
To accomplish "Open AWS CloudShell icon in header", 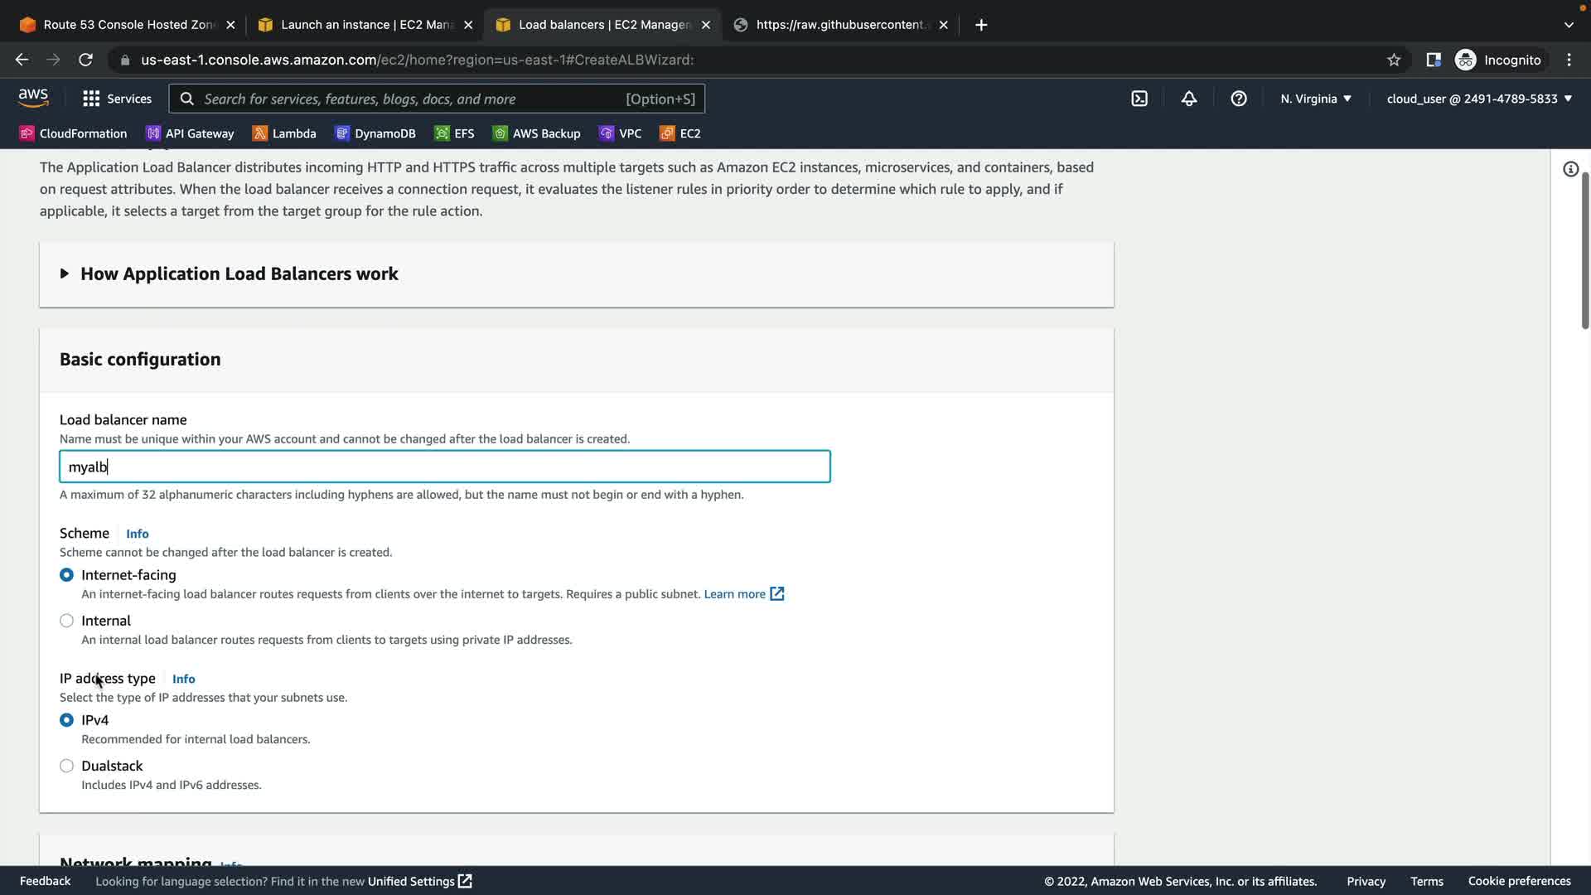I will (1139, 99).
